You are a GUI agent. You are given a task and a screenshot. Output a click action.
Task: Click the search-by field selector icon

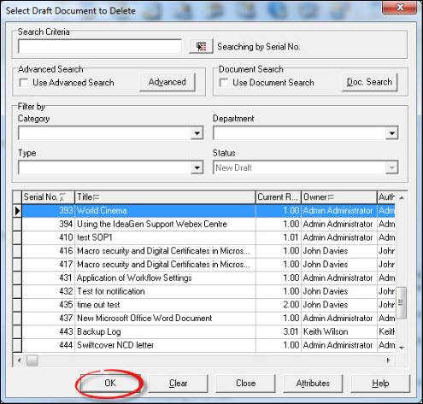pyautogui.click(x=201, y=46)
